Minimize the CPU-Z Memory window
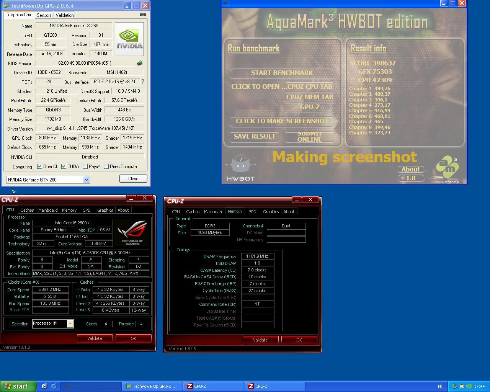The height and width of the screenshot is (392, 490). coord(297,199)
